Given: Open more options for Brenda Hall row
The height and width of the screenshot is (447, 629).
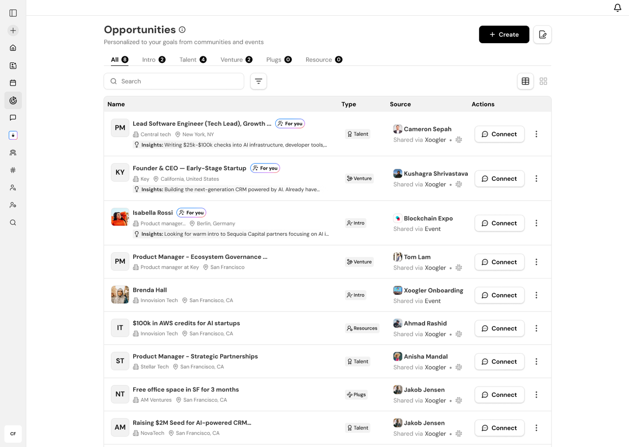Looking at the screenshot, I should [537, 295].
